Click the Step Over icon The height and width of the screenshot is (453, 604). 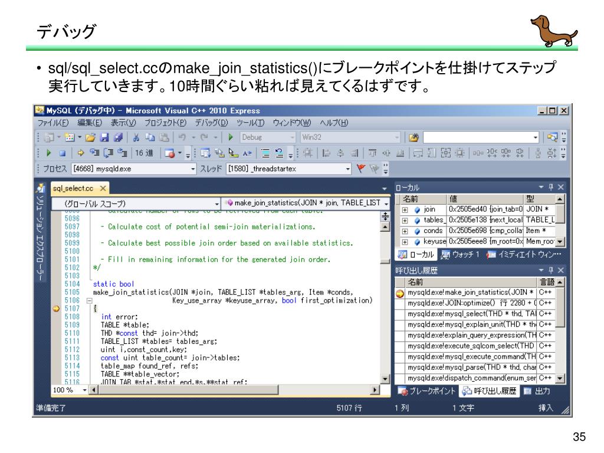pos(109,153)
